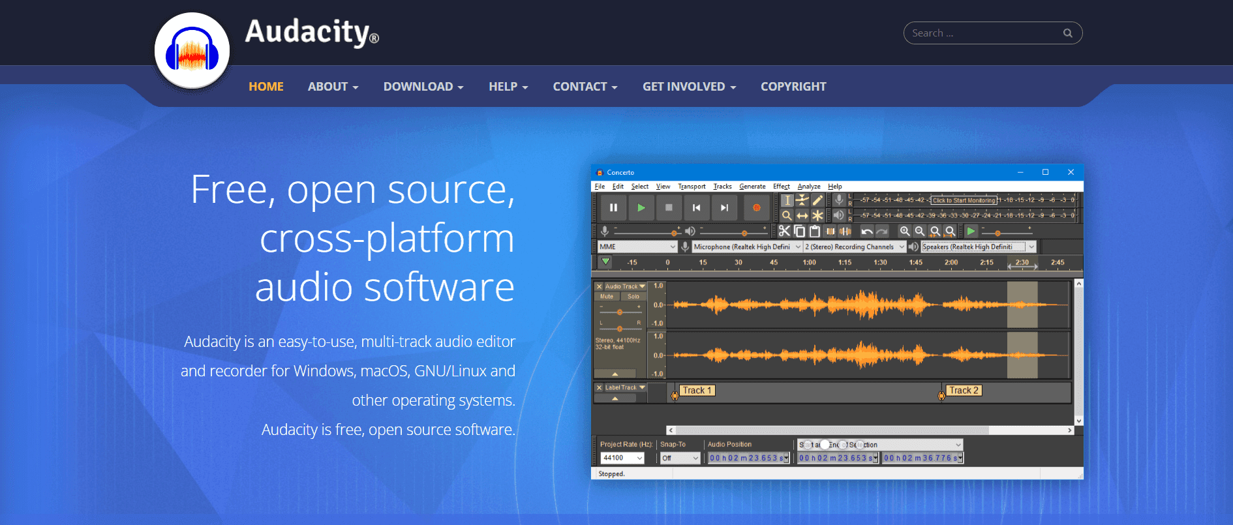Collapse the Label Track using up arrow
Screen dimensions: 1233x525
coord(615,398)
